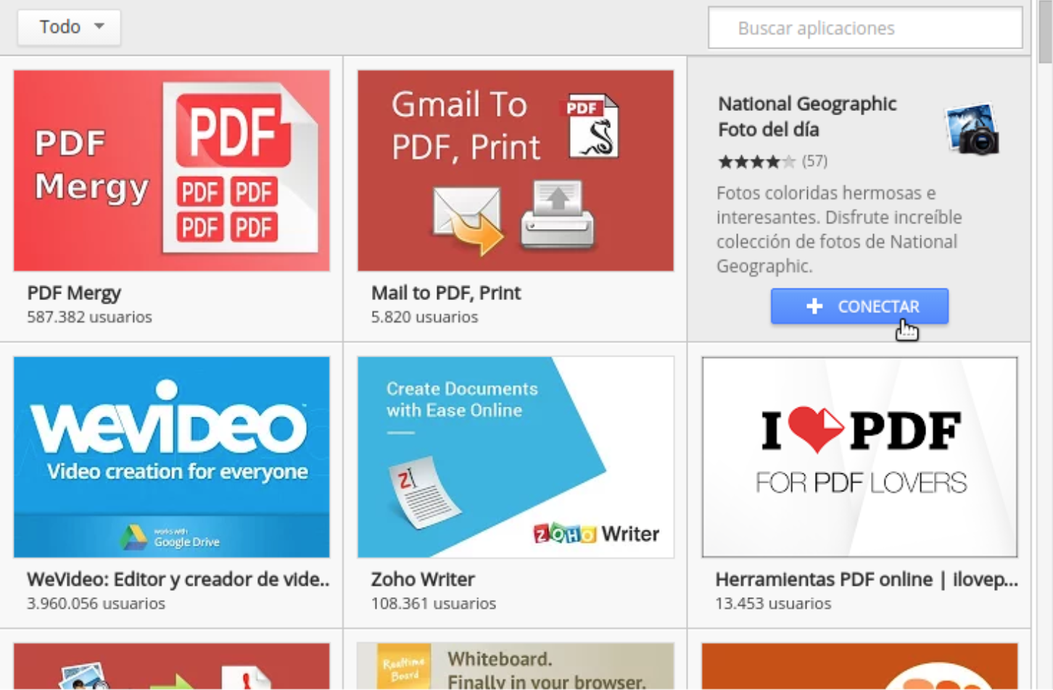The width and height of the screenshot is (1053, 690).
Task: Click the 3.960.056 usuarios text
Action: pos(96,603)
